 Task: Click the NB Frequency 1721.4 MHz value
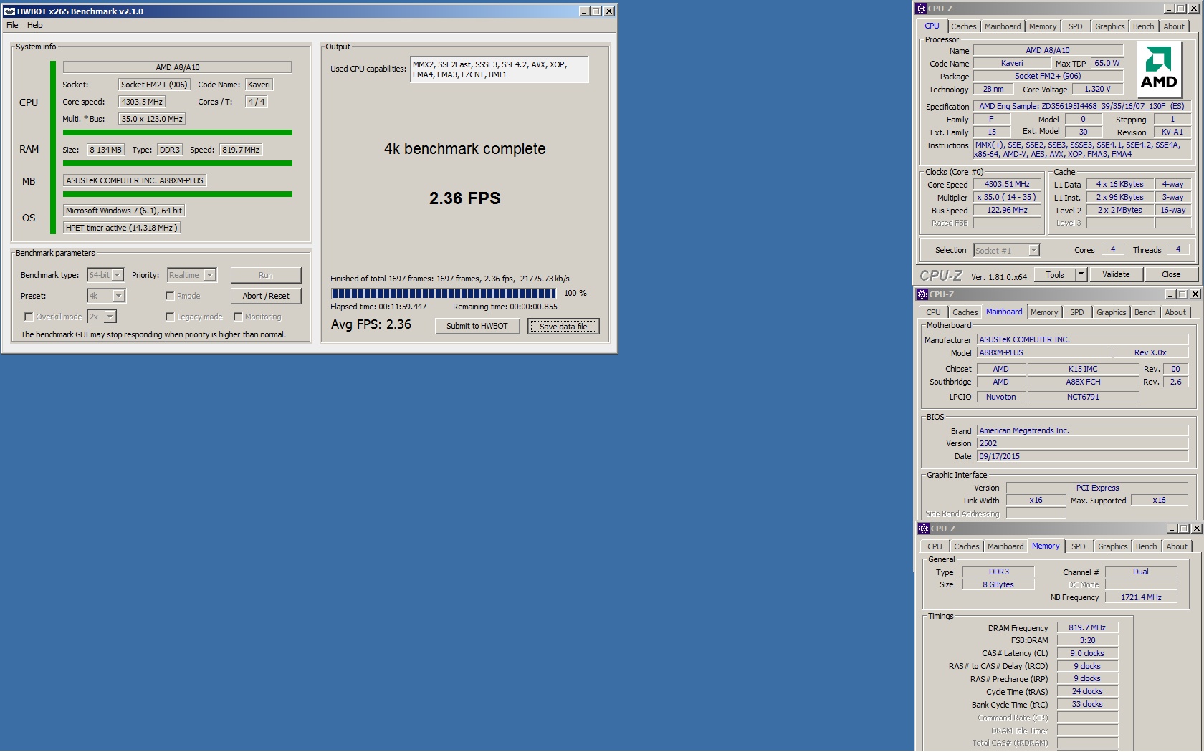coord(1141,597)
